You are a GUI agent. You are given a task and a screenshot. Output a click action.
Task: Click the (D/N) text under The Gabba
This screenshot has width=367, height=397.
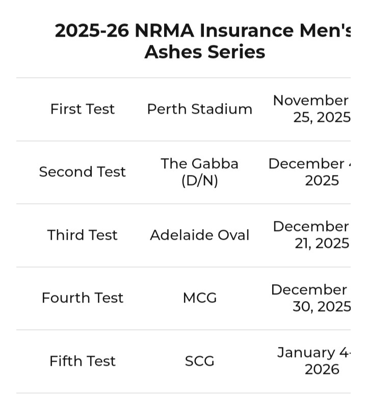point(200,181)
